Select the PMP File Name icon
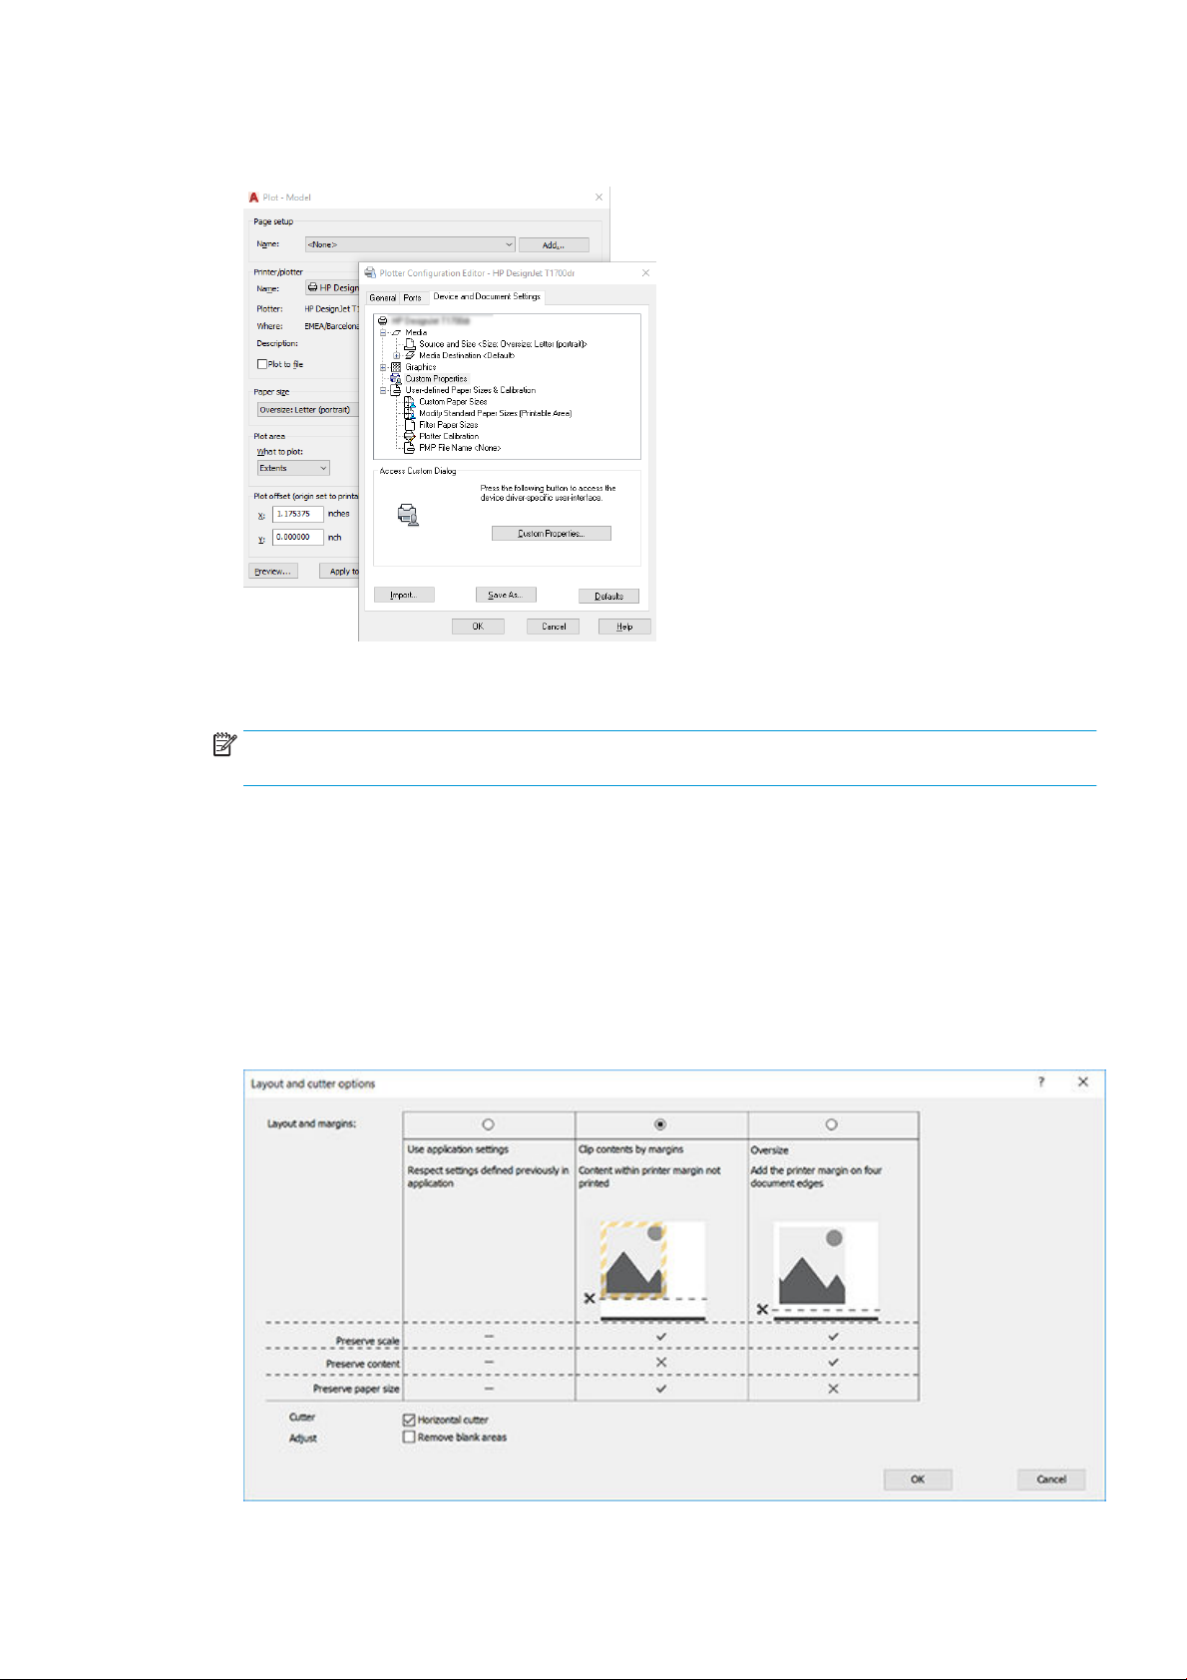The image size is (1187, 1680). [x=410, y=449]
